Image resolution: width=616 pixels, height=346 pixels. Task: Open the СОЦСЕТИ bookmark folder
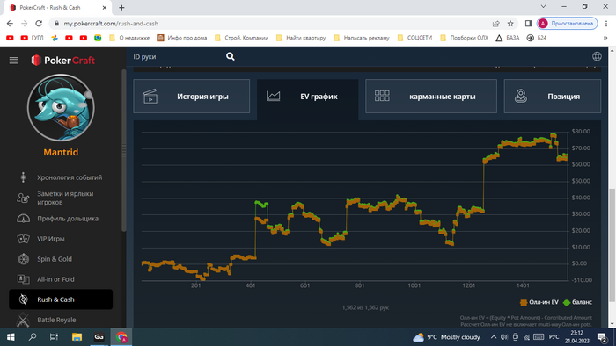coord(414,38)
